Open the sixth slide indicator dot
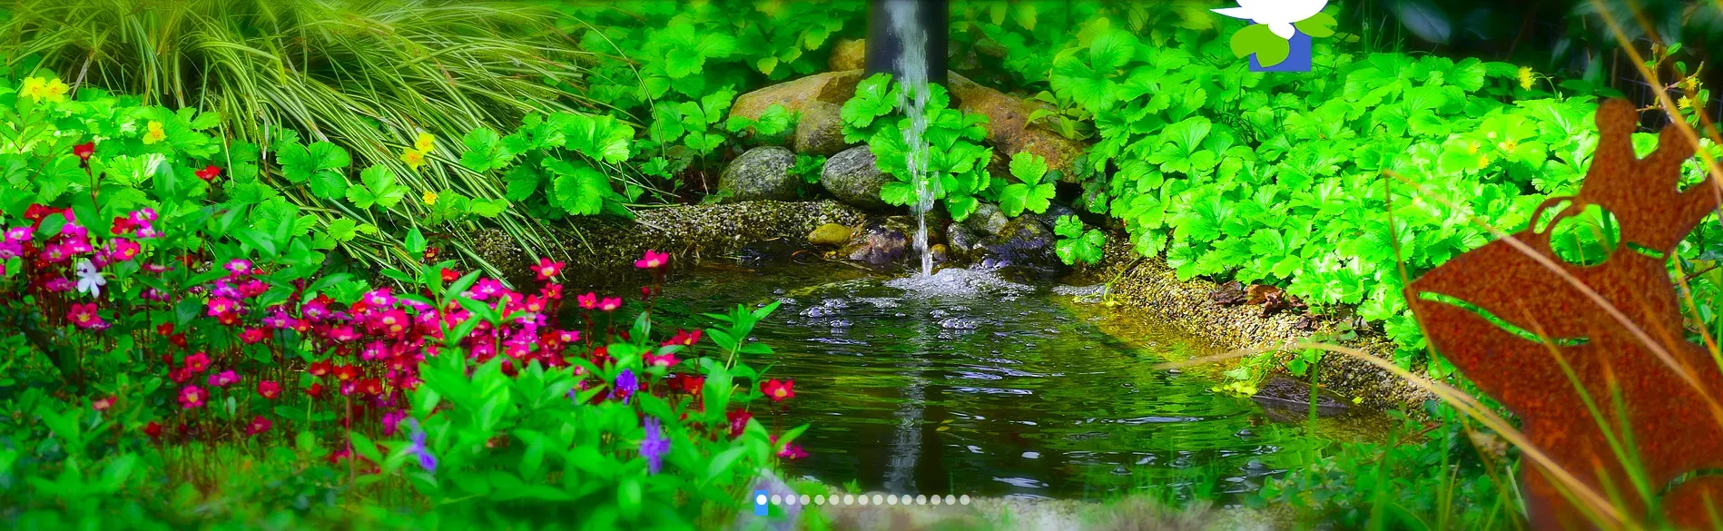The image size is (1723, 531). pyautogui.click(x=834, y=499)
